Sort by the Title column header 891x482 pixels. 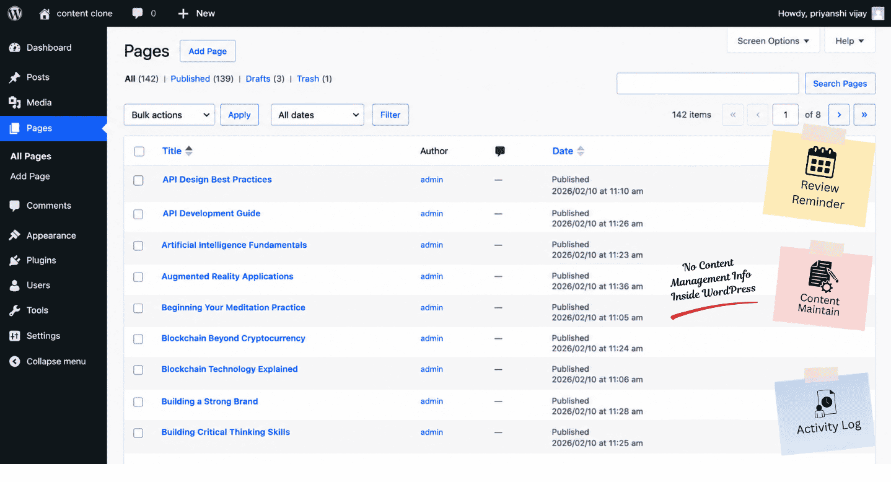tap(172, 151)
